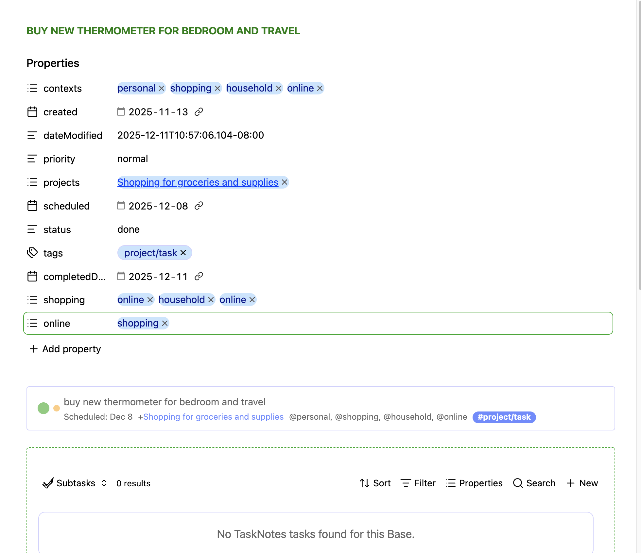Remove the 'personal' context chip
This screenshot has width=641, height=553.
[162, 88]
